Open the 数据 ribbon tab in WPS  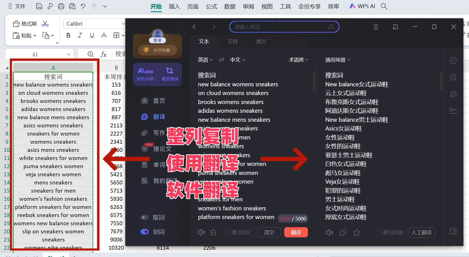(x=230, y=6)
